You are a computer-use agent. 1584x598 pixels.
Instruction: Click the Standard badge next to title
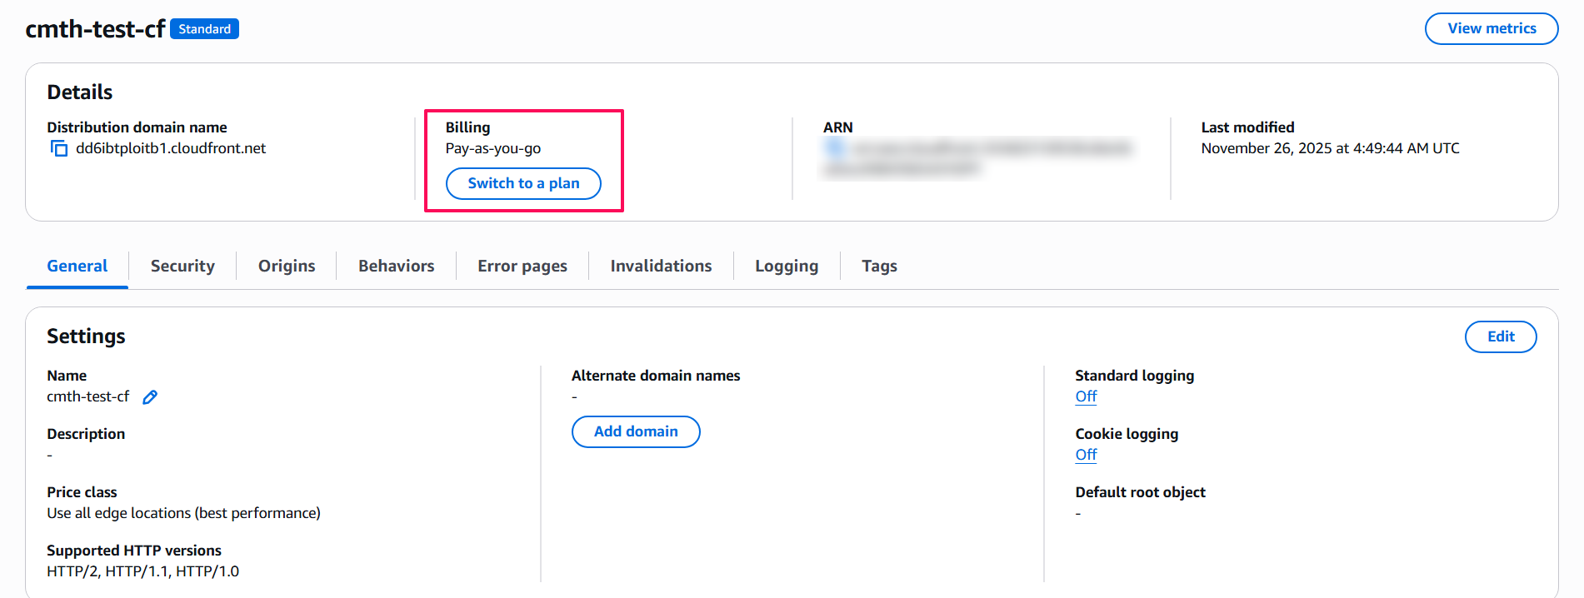click(204, 29)
